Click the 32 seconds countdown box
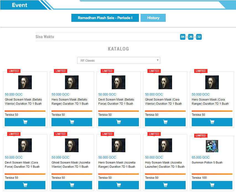The width and height of the screenshot is (236, 192). coord(199,37)
